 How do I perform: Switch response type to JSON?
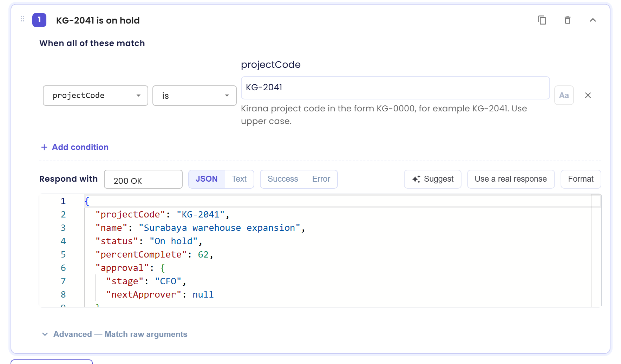(207, 179)
